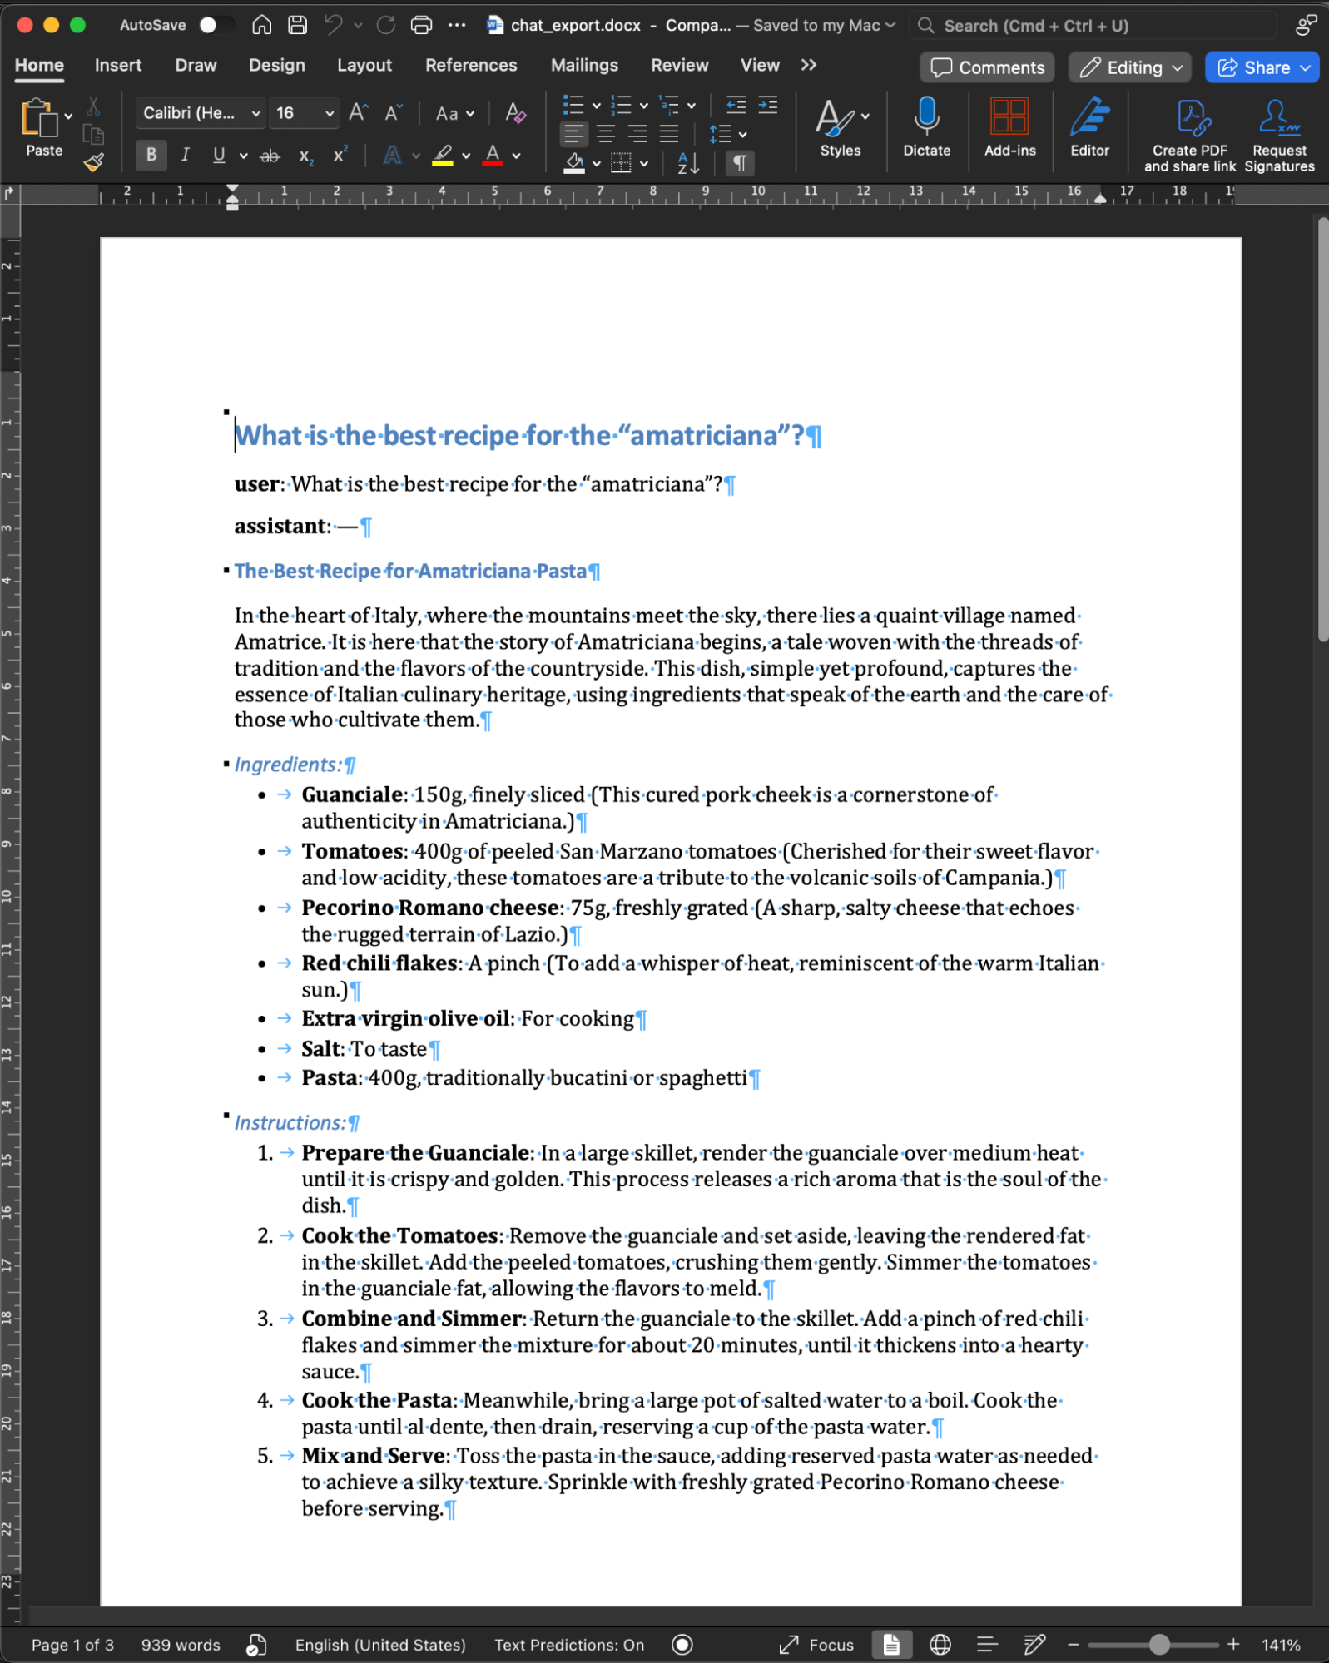1329x1663 pixels.
Task: Toggle the AutoSave switch
Action: point(216,25)
